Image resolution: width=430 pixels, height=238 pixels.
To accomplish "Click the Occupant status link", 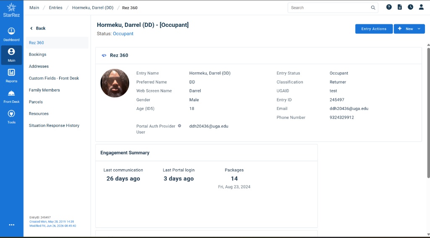I will pyautogui.click(x=123, y=34).
